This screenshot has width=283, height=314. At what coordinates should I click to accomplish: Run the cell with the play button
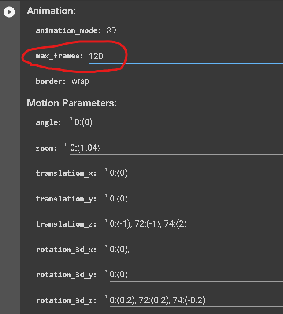[x=9, y=12]
